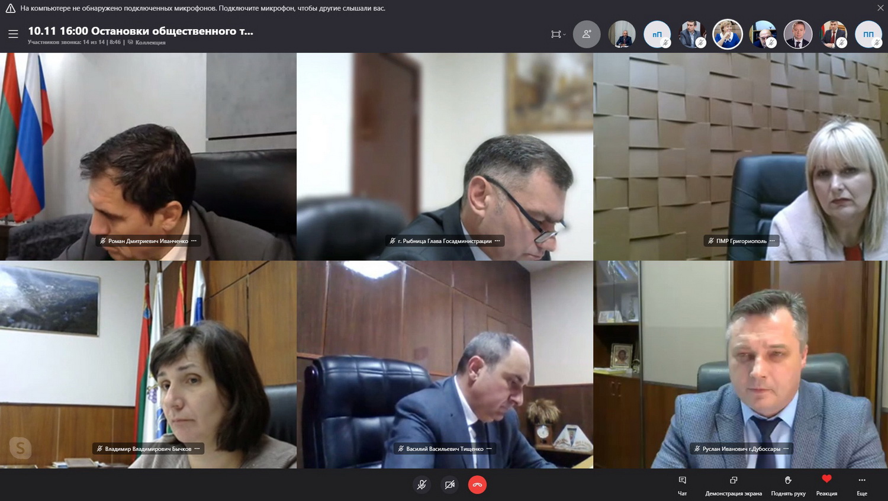Viewport: 888px width, 501px height.
Task: Dismiss the no-microphone warning banner
Action: [880, 8]
